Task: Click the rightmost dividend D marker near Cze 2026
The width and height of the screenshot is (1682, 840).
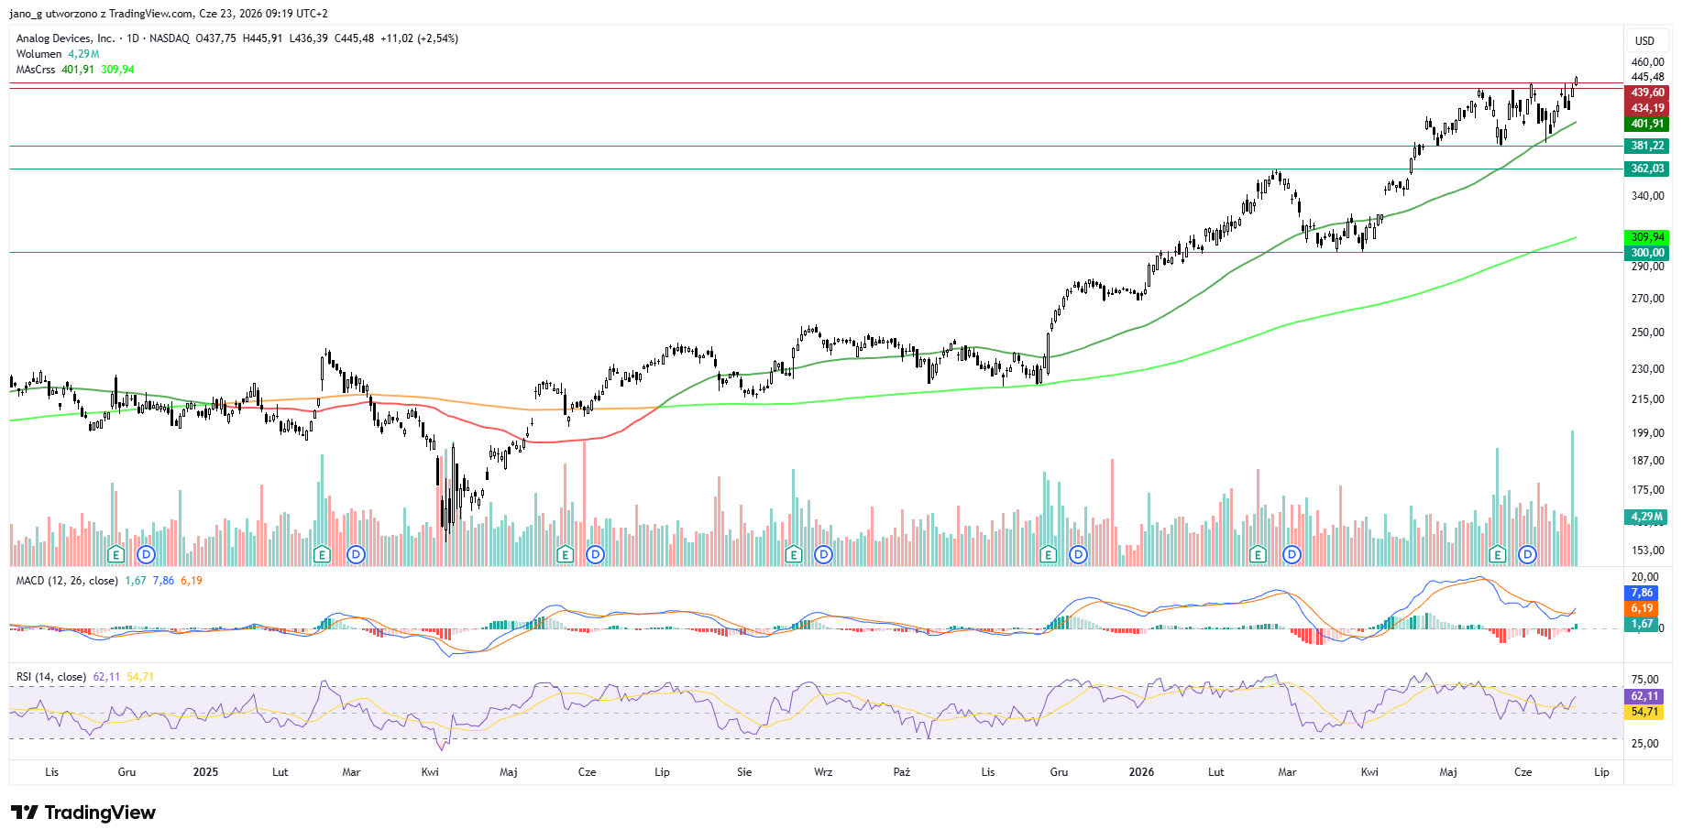Action: [1527, 554]
